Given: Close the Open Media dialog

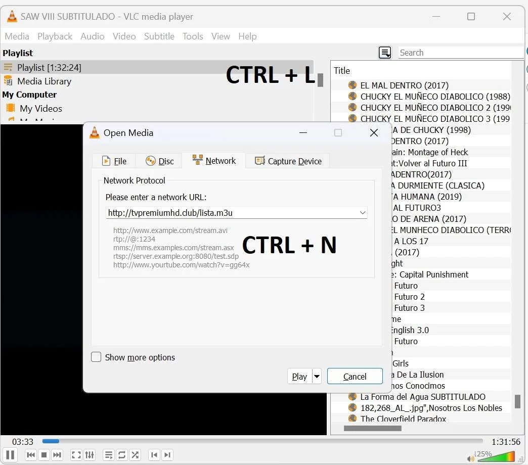Looking at the screenshot, I should pos(374,133).
